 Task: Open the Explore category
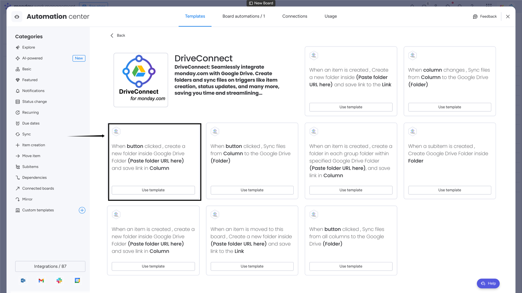pos(29,48)
